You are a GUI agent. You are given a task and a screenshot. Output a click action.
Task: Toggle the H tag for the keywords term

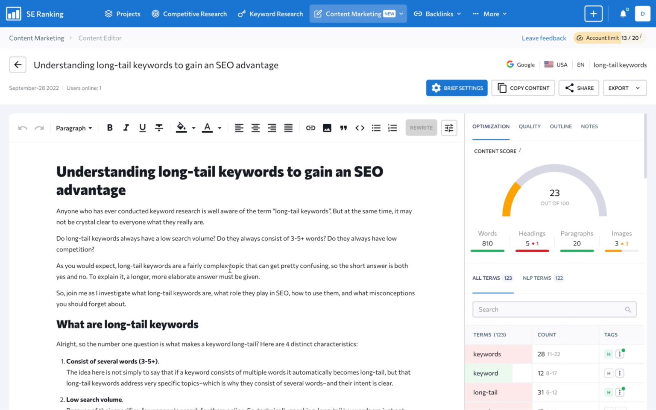click(608, 354)
